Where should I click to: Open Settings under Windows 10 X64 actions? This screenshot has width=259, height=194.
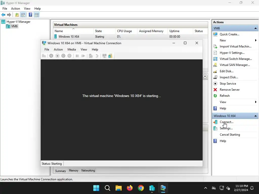click(x=226, y=128)
